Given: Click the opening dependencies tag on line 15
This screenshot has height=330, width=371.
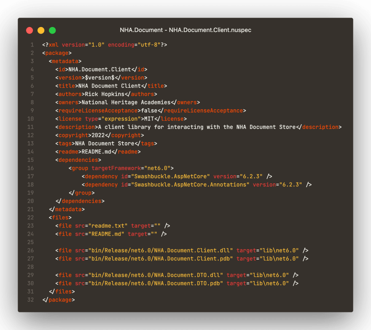Looking at the screenshot, I should [78, 160].
